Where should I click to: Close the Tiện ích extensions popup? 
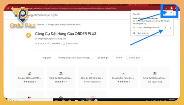tap(171, 12)
